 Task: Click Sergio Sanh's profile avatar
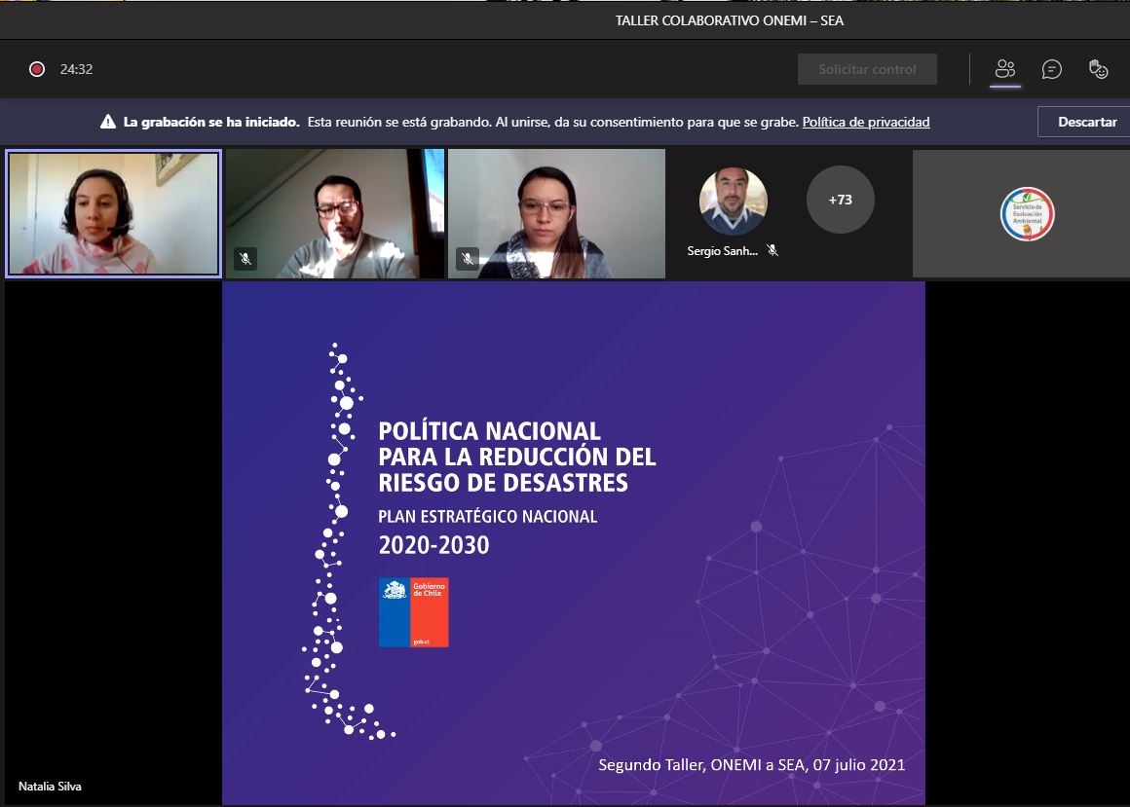point(733,202)
